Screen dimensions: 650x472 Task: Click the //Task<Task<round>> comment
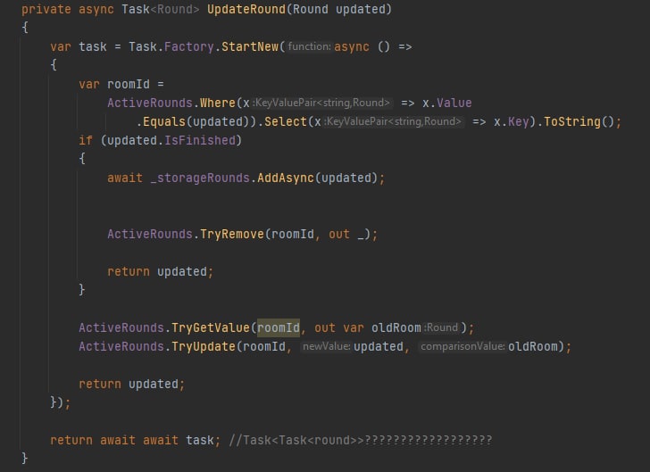click(361, 440)
